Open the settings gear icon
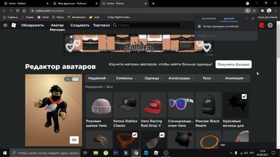The width and height of the screenshot is (280, 157). pyautogui.click(x=270, y=25)
